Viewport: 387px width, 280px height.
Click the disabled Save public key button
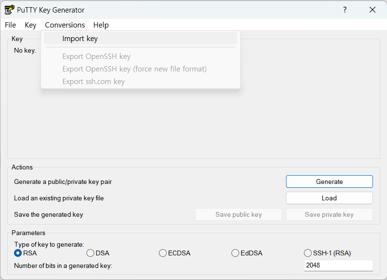(238, 214)
